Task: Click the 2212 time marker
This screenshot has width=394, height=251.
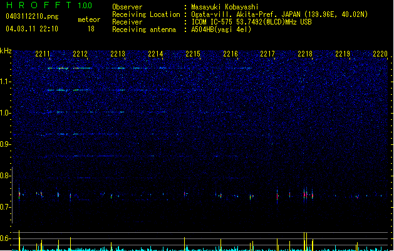Action: 80,54
